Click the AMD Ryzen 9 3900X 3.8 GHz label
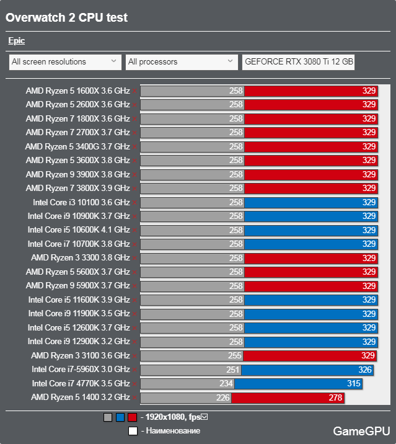Screen dimensions: 396x444 pos(78,174)
